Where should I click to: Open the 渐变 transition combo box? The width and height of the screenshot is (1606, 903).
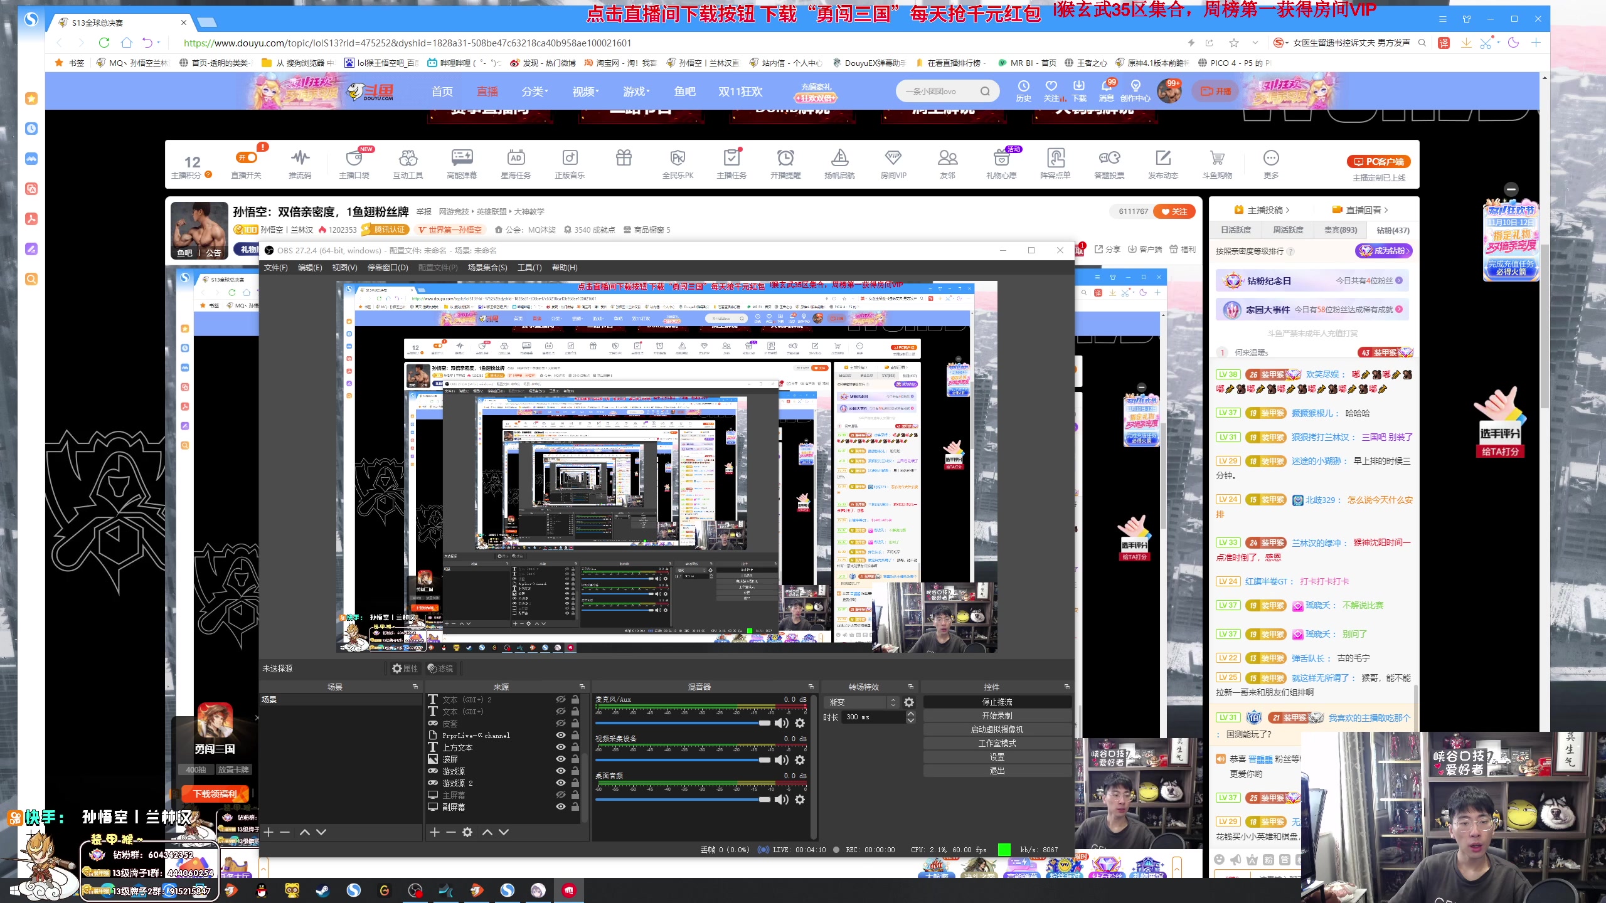pyautogui.click(x=862, y=702)
